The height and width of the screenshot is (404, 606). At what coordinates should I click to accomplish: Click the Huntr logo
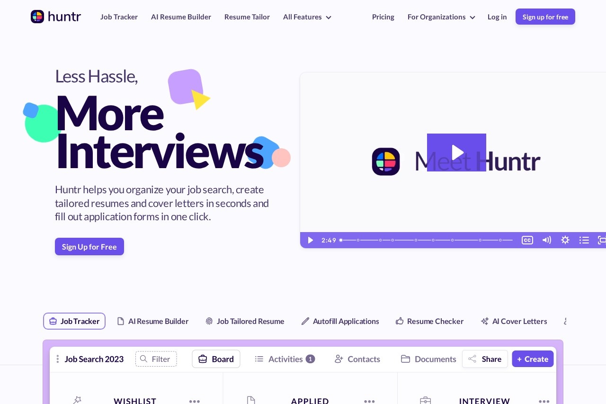[x=56, y=17]
